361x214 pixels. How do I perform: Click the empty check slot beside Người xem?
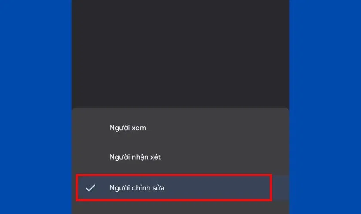[x=91, y=128]
